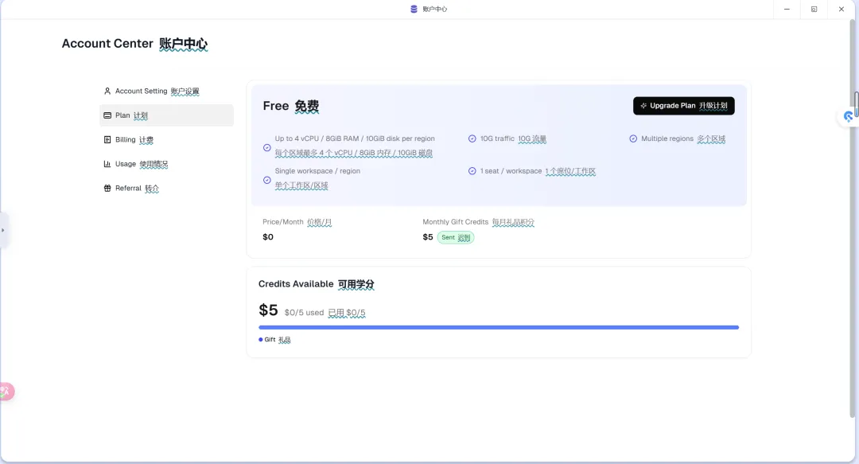Click the Free plan heading

(x=291, y=107)
